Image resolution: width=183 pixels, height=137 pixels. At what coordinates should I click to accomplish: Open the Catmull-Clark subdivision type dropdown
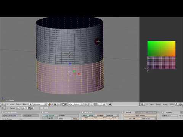(x=148, y=119)
